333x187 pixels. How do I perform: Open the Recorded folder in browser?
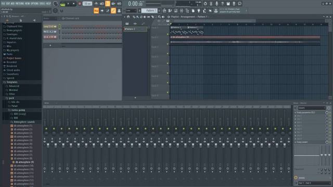point(11,62)
